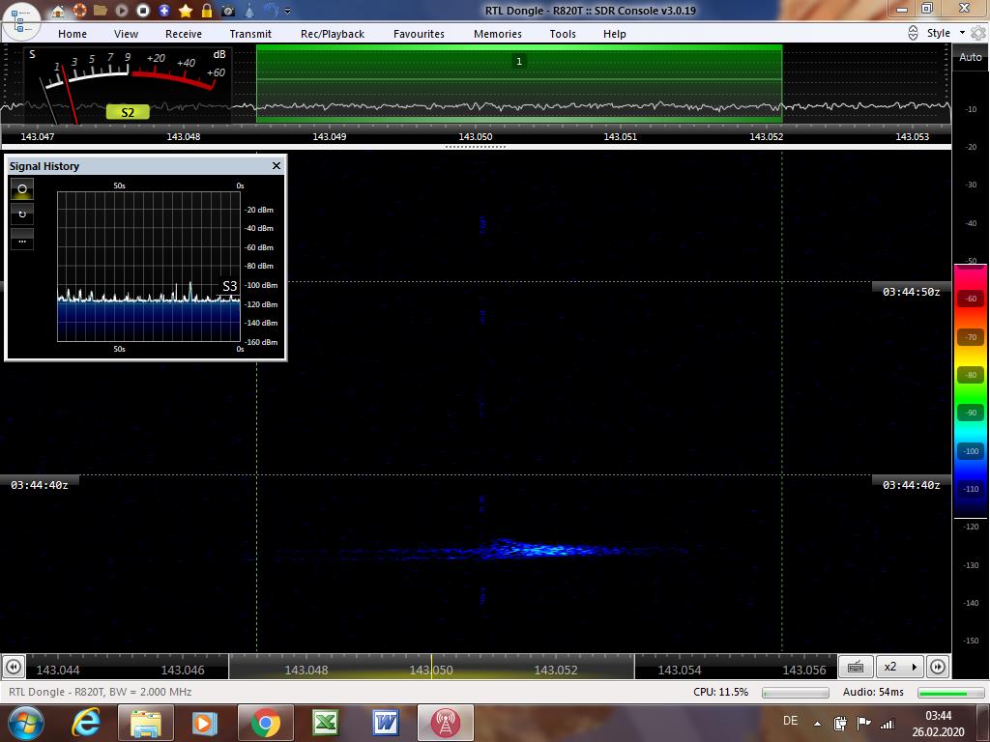Click the RTL Dongle bandwidth status text
990x742 pixels.
tap(101, 692)
